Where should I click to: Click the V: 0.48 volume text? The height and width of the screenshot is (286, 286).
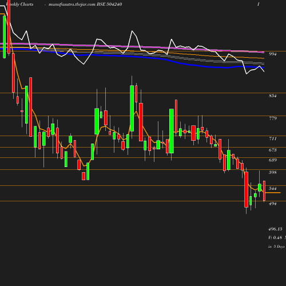coord(275,237)
